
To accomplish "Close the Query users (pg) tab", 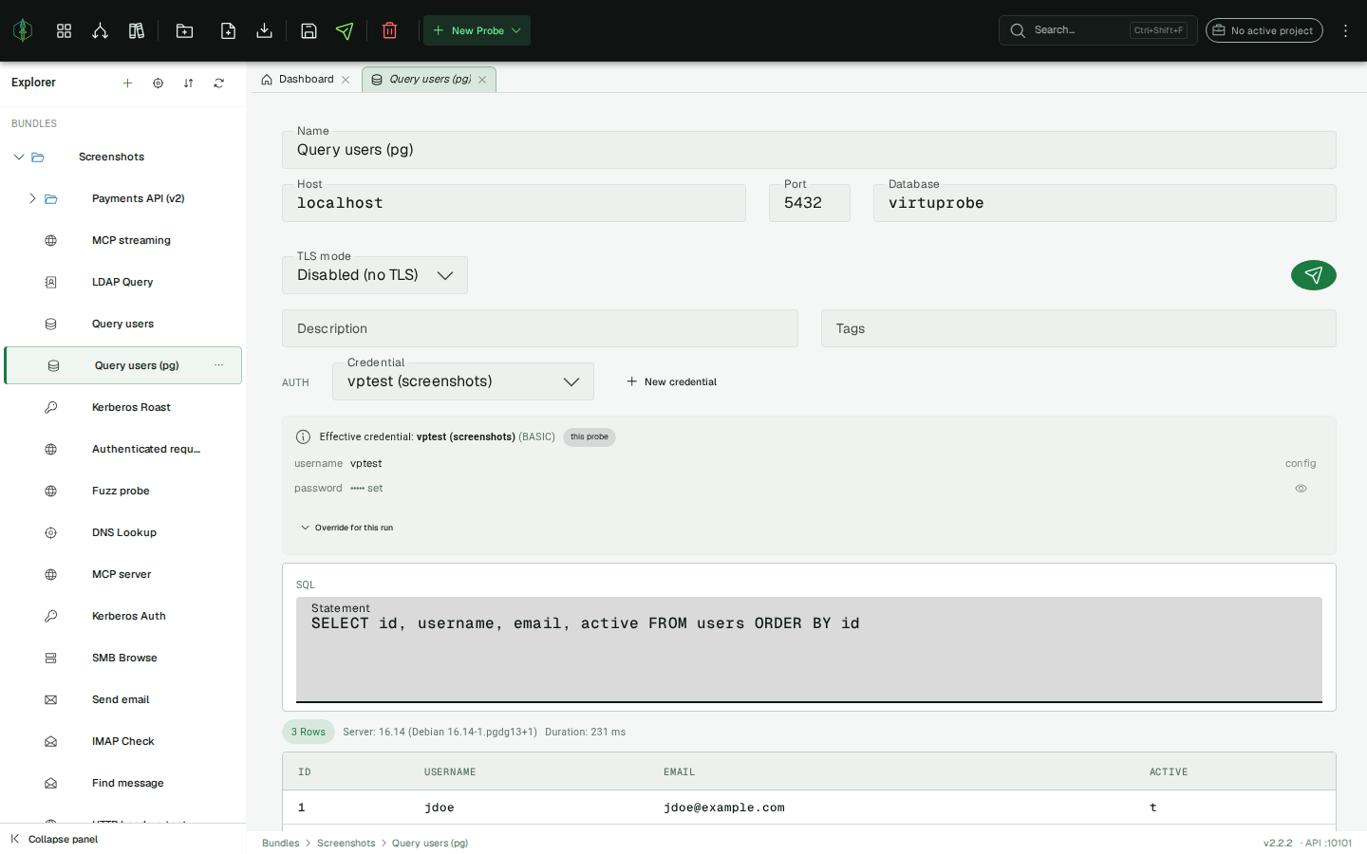I will pyautogui.click(x=482, y=80).
